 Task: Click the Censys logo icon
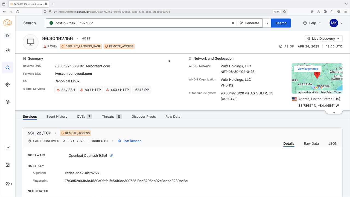[x=8, y=23]
